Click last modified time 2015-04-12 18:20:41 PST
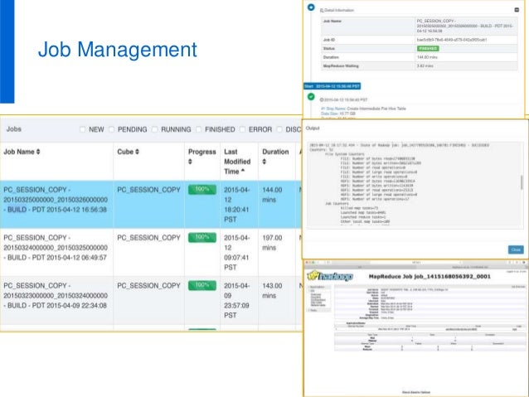 [237, 205]
